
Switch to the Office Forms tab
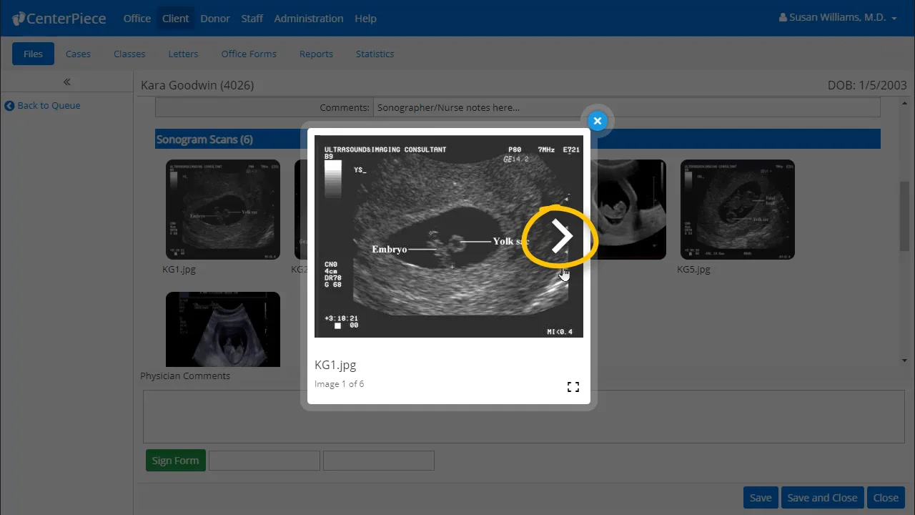[249, 54]
